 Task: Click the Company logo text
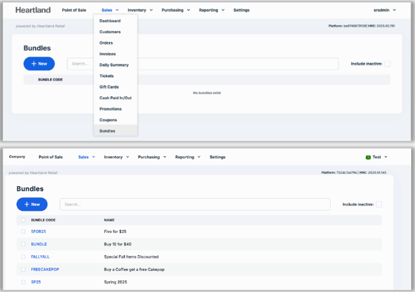pos(17,157)
